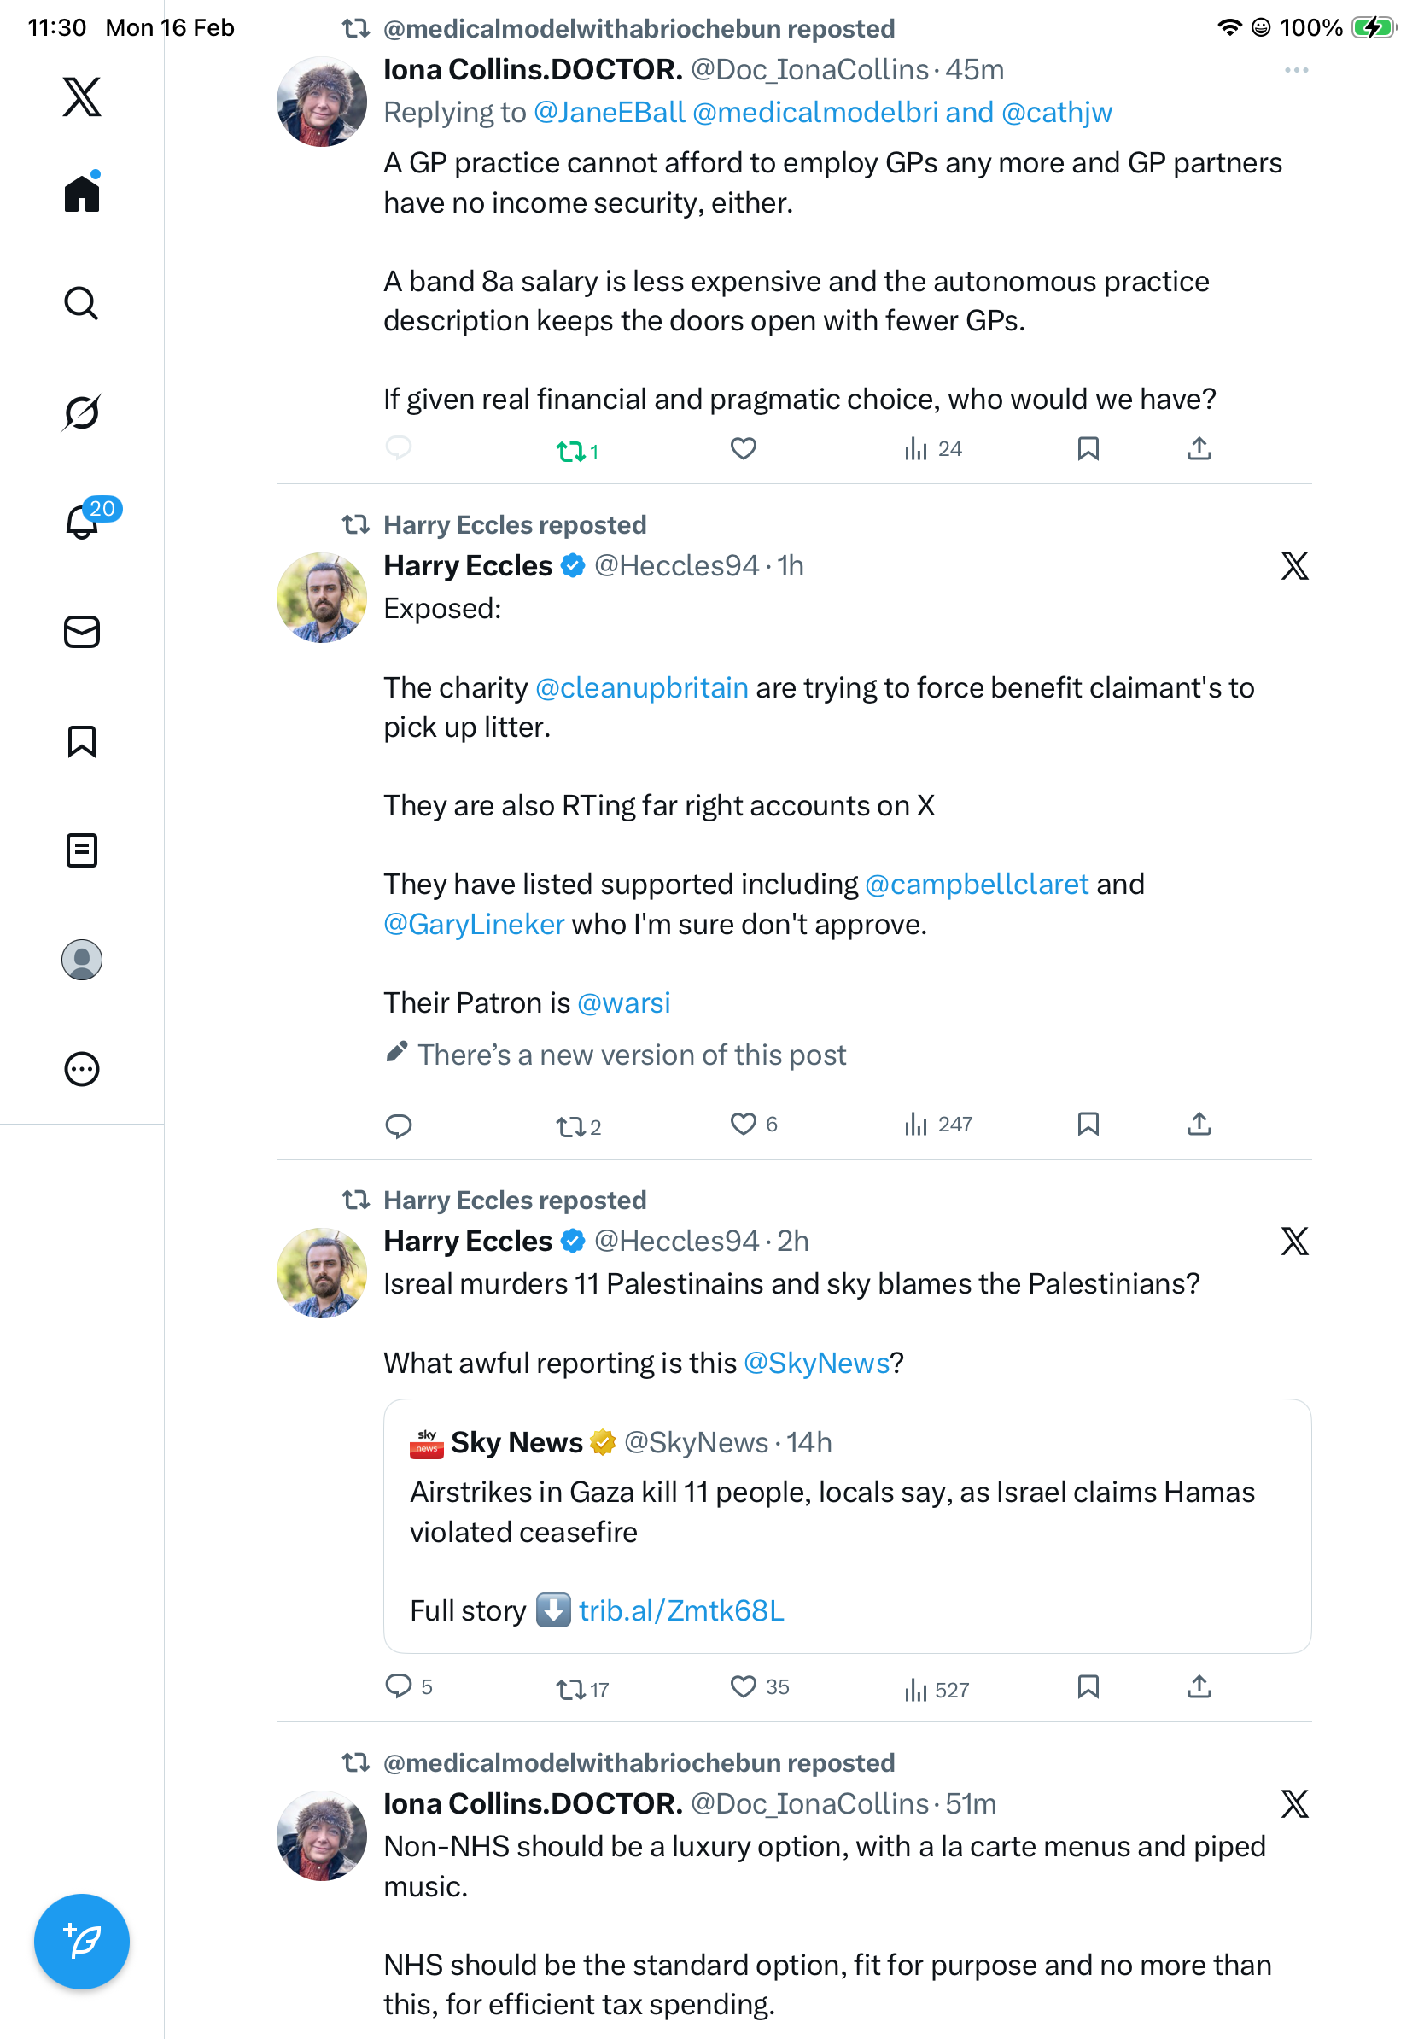Open Notifications bell with 20 badge
1424x2039 pixels.
pyautogui.click(x=82, y=522)
